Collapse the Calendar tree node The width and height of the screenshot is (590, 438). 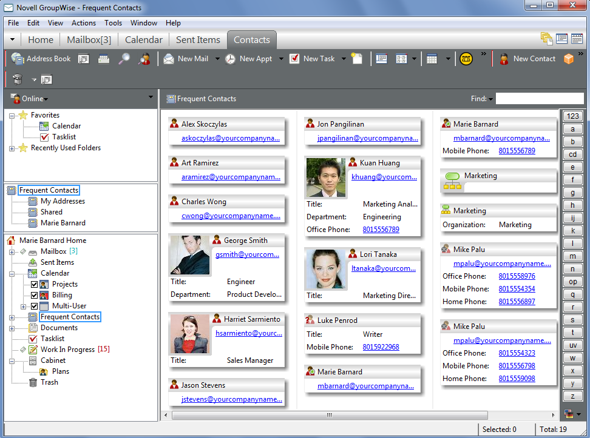(x=12, y=274)
